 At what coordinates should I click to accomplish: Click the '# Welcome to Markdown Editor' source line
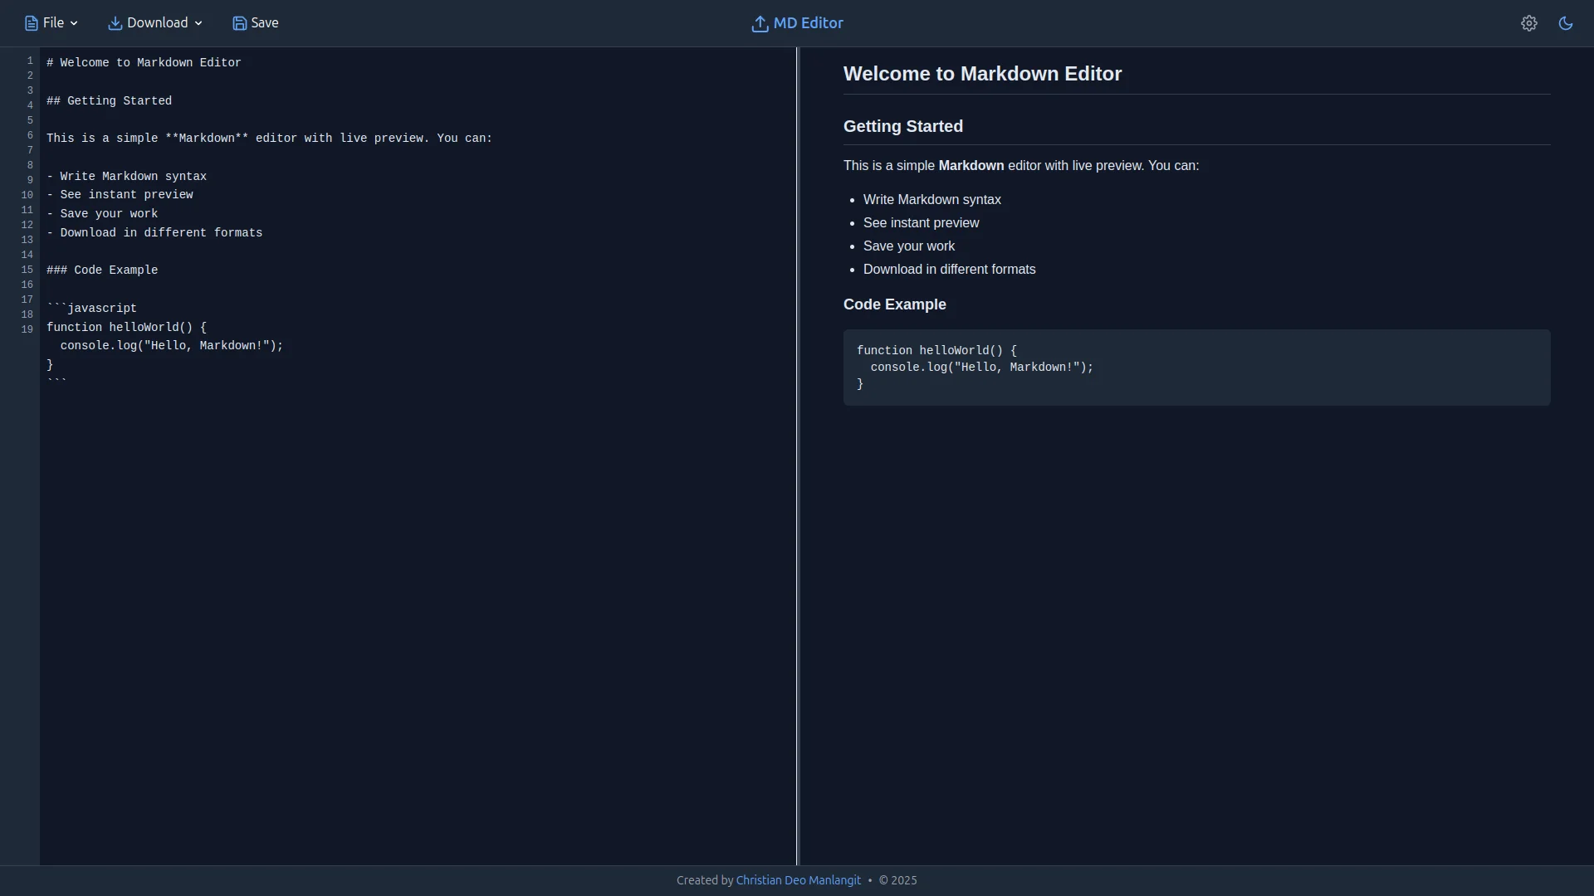144,63
